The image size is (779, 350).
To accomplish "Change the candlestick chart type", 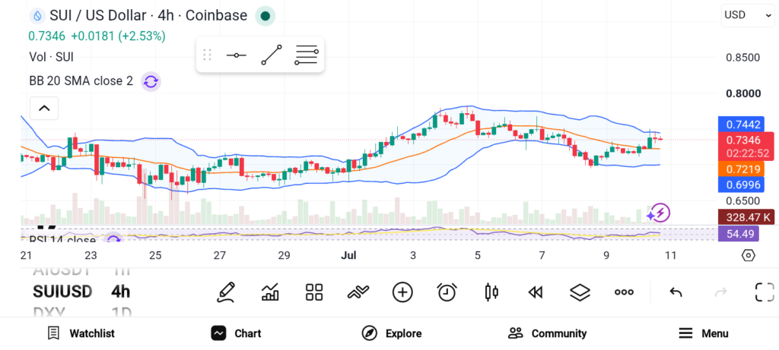I will [491, 292].
